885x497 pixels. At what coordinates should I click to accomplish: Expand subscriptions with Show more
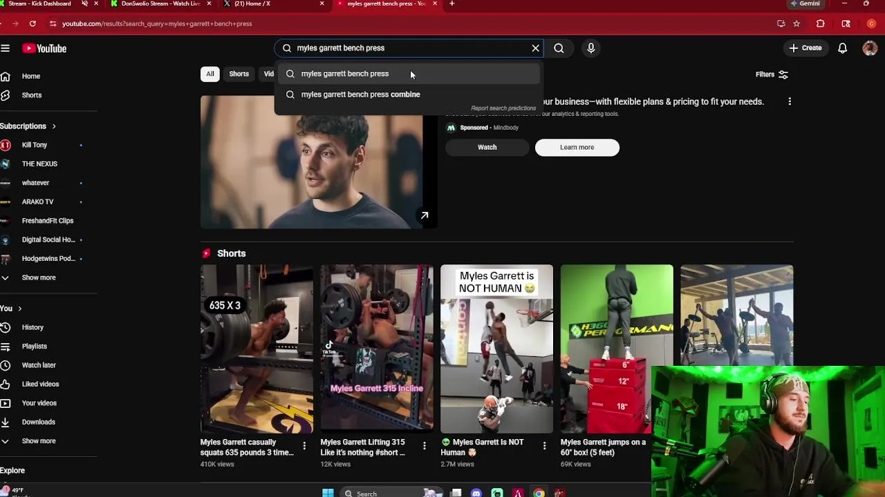pos(38,277)
